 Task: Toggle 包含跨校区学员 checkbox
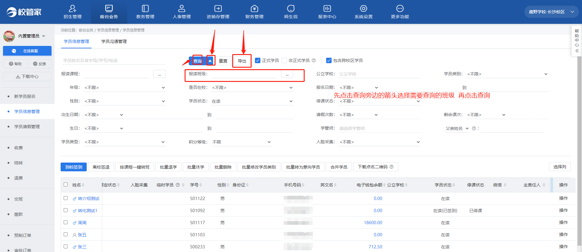click(x=329, y=60)
